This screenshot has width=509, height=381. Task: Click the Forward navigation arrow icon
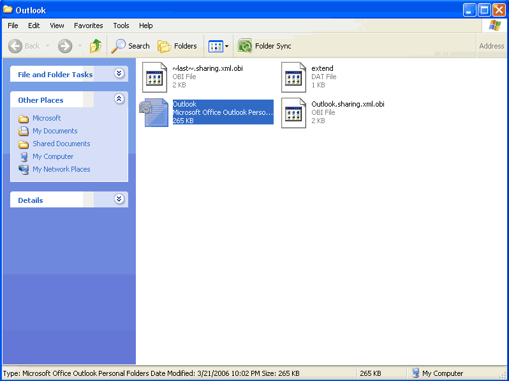(x=65, y=46)
